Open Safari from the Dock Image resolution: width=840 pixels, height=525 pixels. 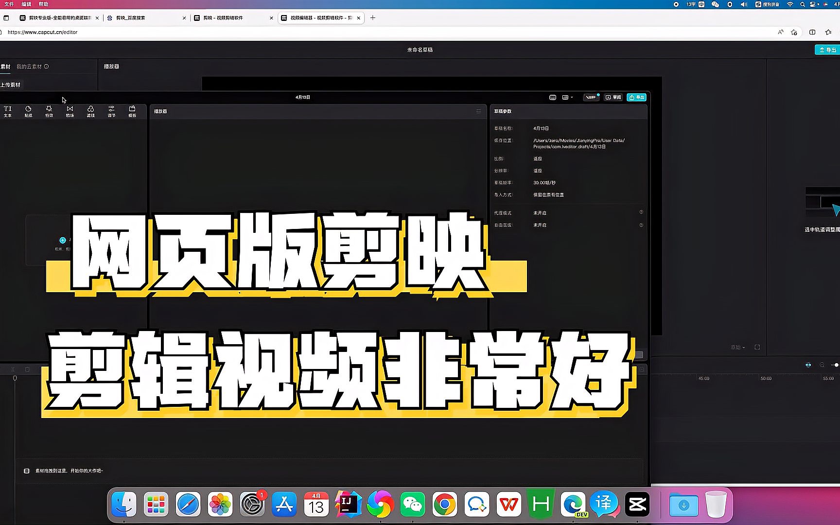point(188,505)
